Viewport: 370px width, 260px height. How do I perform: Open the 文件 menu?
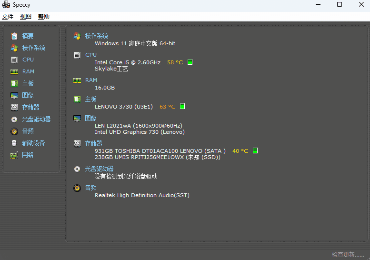(x=8, y=17)
